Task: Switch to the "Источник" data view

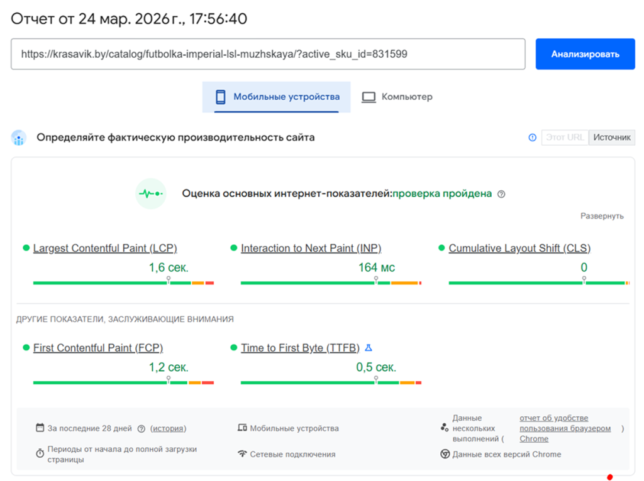Action: (611, 137)
